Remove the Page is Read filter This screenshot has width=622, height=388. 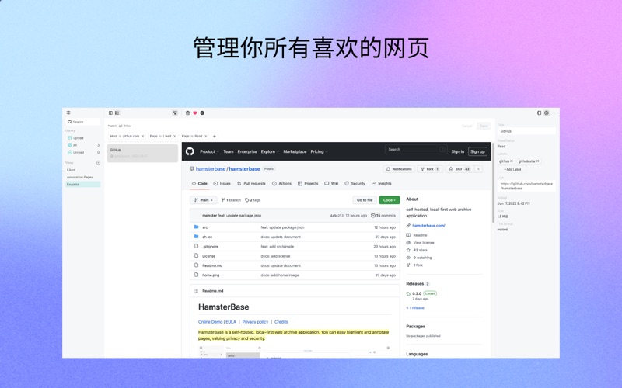pyautogui.click(x=206, y=137)
